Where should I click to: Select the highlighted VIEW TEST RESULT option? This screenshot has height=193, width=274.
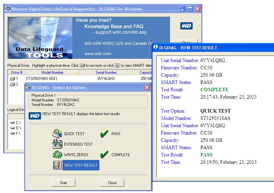point(81,165)
